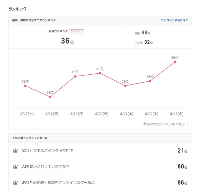
Task: Click the crown icon beside 協会ビジネスこそツクツク!!!で
Action: [15, 151]
